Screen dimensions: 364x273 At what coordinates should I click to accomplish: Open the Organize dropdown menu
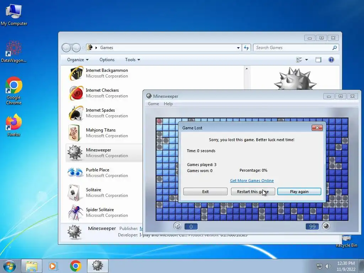[x=78, y=60]
